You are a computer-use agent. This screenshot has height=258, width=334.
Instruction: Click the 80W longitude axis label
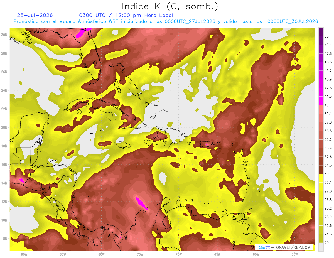pyautogui.click(x=101, y=254)
